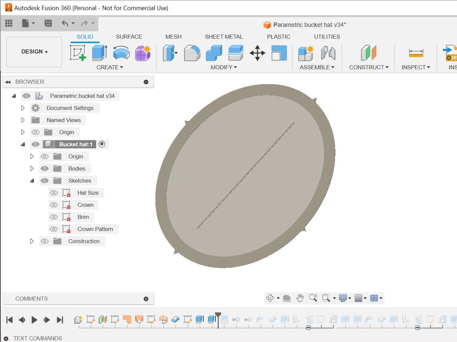
Task: Collapse the BROWSER panel arrows
Action: (x=8, y=82)
